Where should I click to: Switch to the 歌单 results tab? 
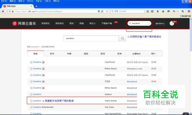click(x=120, y=54)
